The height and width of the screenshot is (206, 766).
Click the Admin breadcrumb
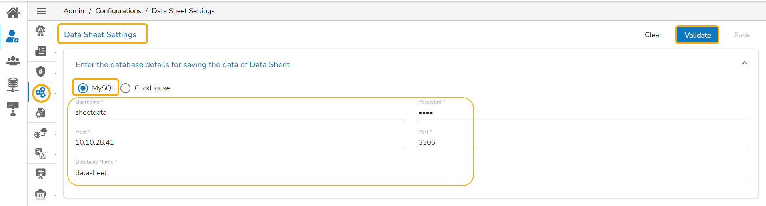(x=74, y=11)
